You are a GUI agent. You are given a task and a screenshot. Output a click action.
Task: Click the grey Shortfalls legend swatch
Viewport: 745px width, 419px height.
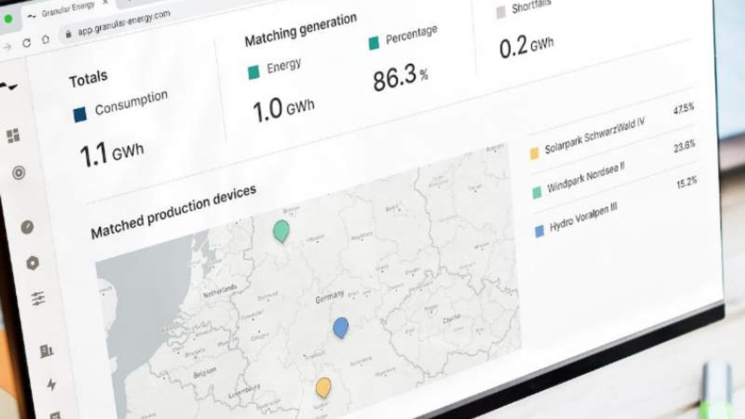coord(501,12)
